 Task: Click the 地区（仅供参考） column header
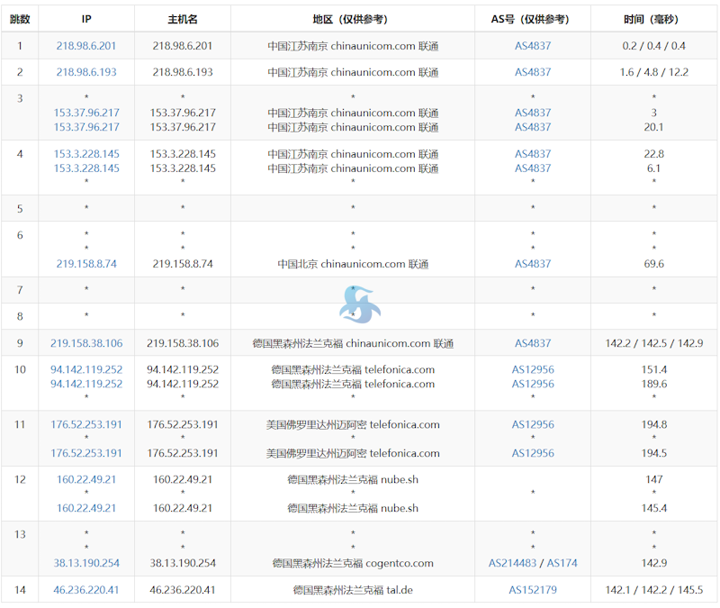tap(353, 19)
